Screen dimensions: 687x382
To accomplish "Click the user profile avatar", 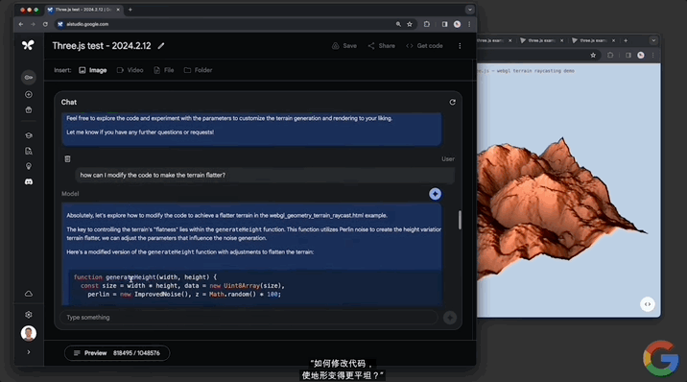I will (x=29, y=333).
